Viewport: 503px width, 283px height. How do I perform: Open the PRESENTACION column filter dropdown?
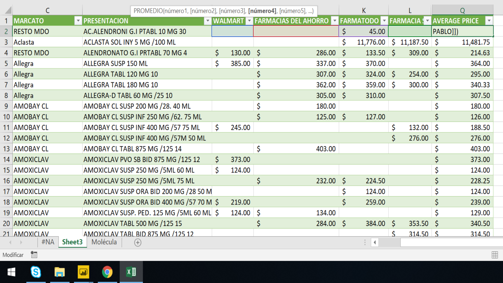tap(207, 21)
